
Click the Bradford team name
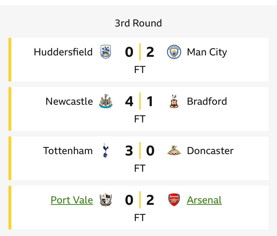click(x=207, y=101)
